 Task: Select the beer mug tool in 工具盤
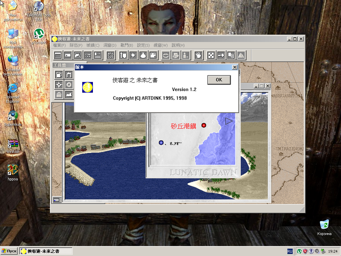[59, 75]
